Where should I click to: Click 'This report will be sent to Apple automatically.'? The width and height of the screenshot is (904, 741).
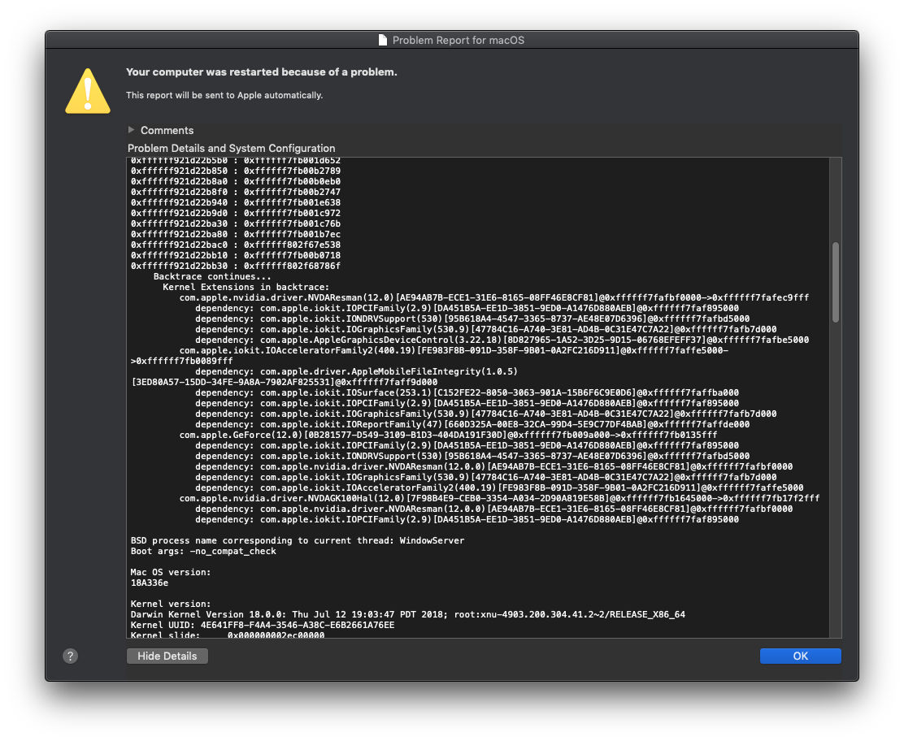point(224,95)
